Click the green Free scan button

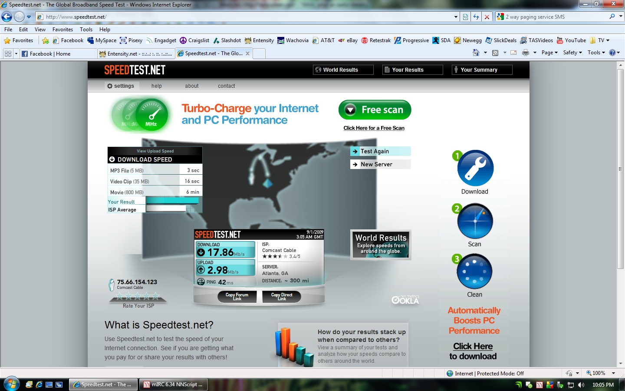[x=375, y=110]
